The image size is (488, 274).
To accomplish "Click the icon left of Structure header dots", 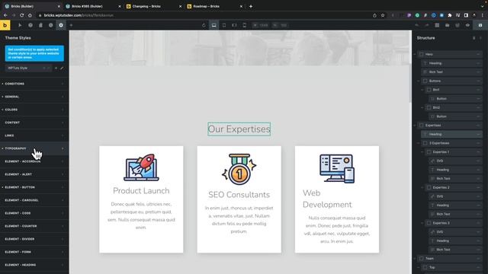I will [x=474, y=38].
